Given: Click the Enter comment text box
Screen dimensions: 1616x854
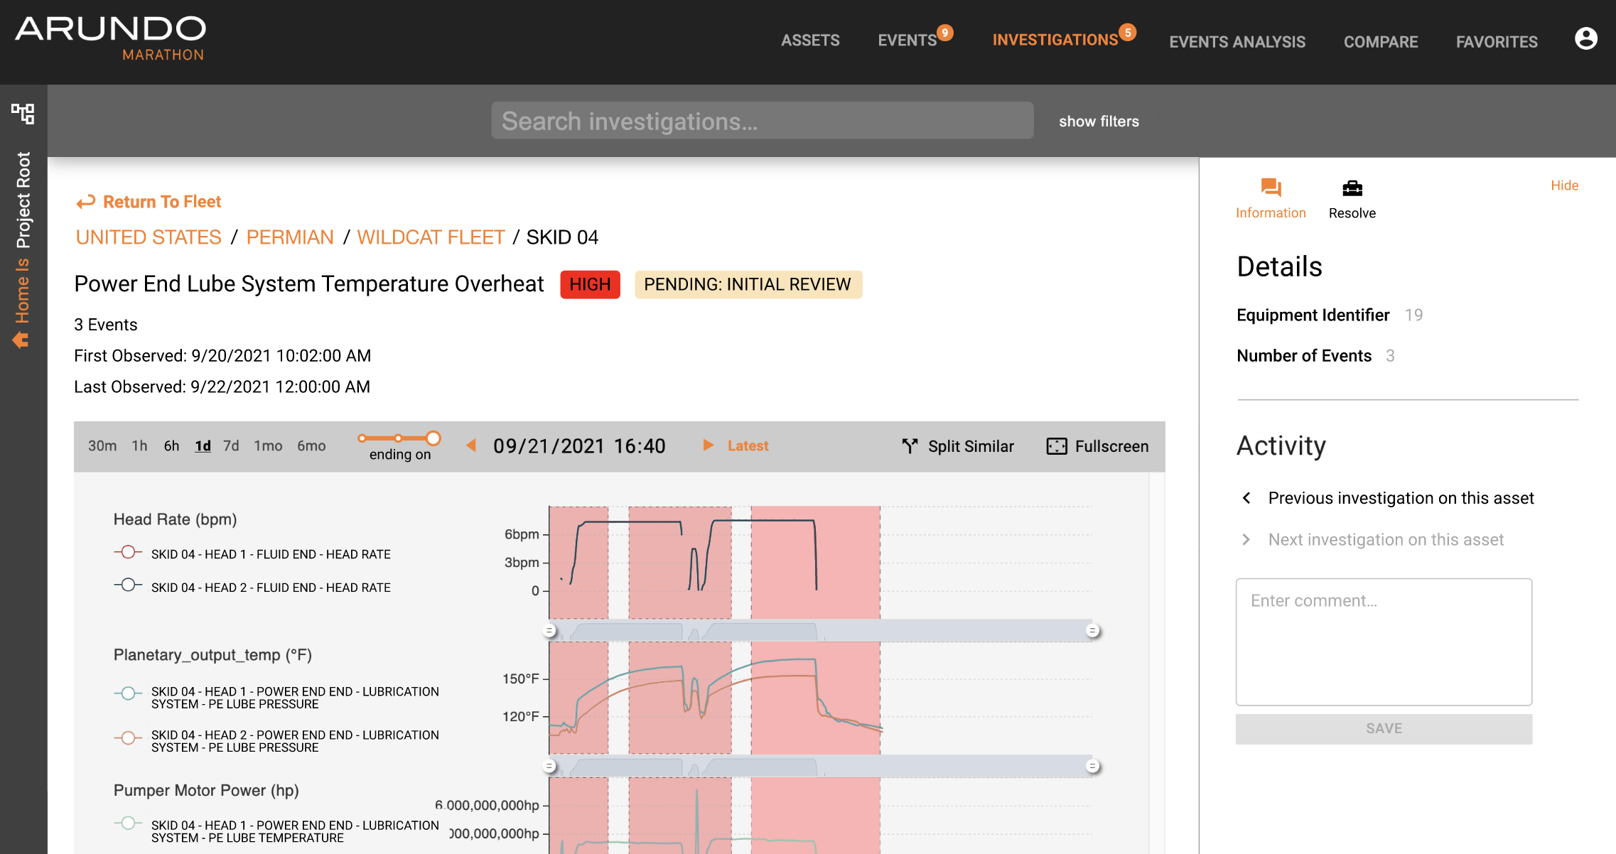Looking at the screenshot, I should pos(1383,642).
